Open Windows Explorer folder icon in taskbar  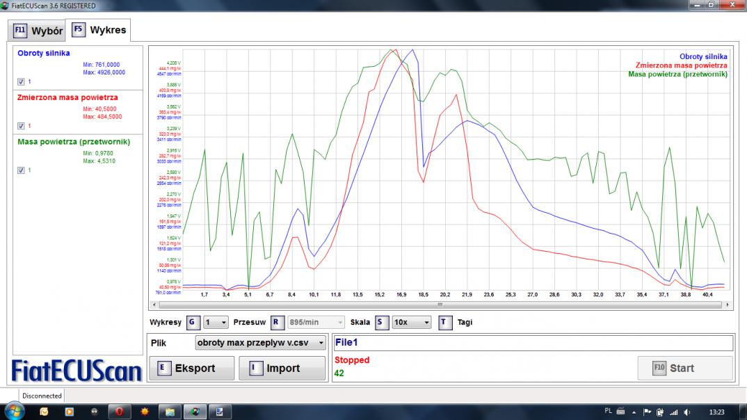pyautogui.click(x=169, y=412)
